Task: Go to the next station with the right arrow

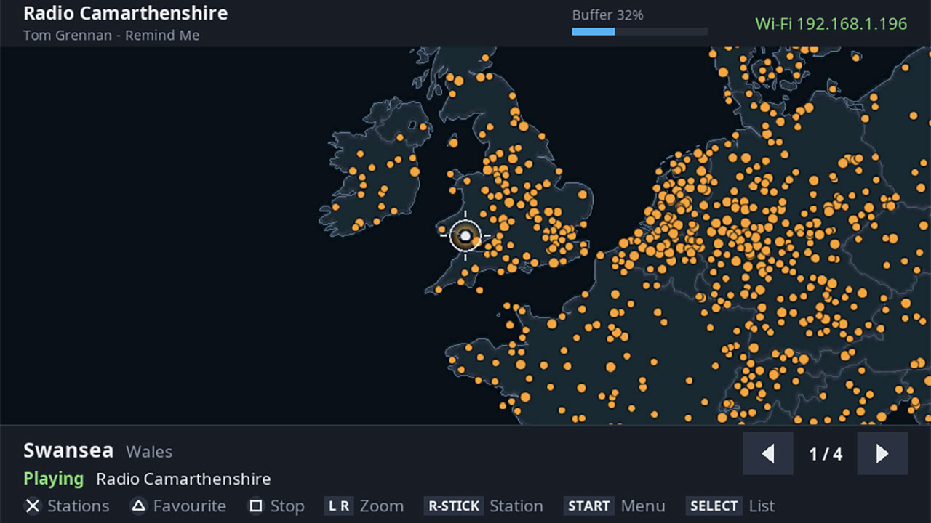Action: click(882, 454)
